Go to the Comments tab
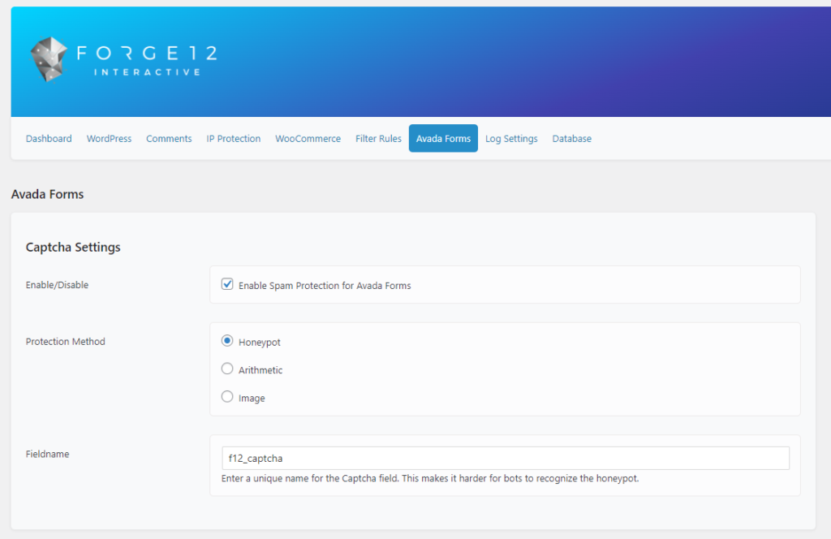The image size is (831, 539). (x=169, y=138)
